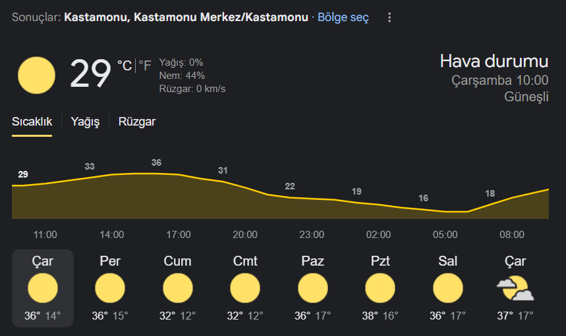Image resolution: width=566 pixels, height=336 pixels.
Task: Select today's highlighted Çar forecast card
Action: click(x=43, y=288)
